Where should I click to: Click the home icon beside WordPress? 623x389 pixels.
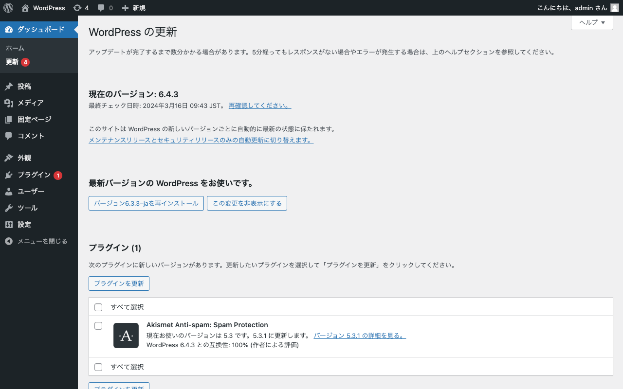(25, 8)
